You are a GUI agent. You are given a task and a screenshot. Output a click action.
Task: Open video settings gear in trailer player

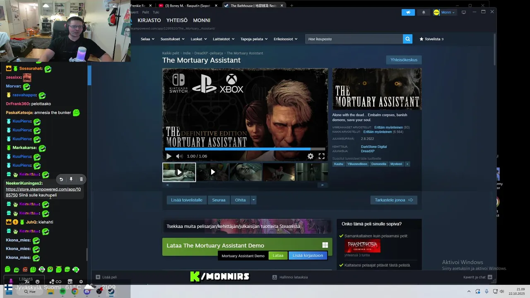[x=310, y=156]
